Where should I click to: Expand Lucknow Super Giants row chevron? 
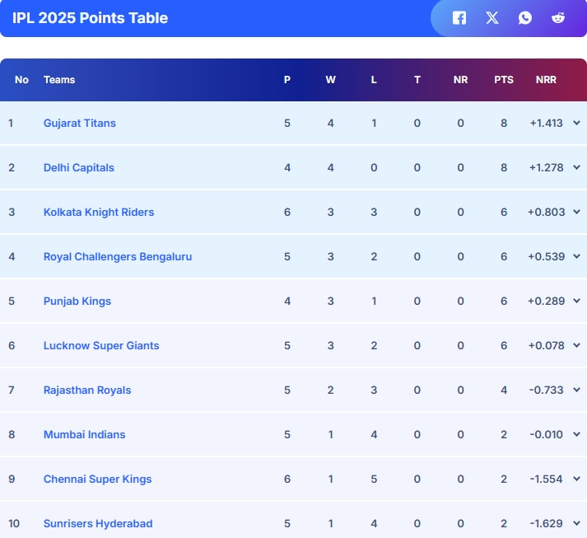coord(576,345)
